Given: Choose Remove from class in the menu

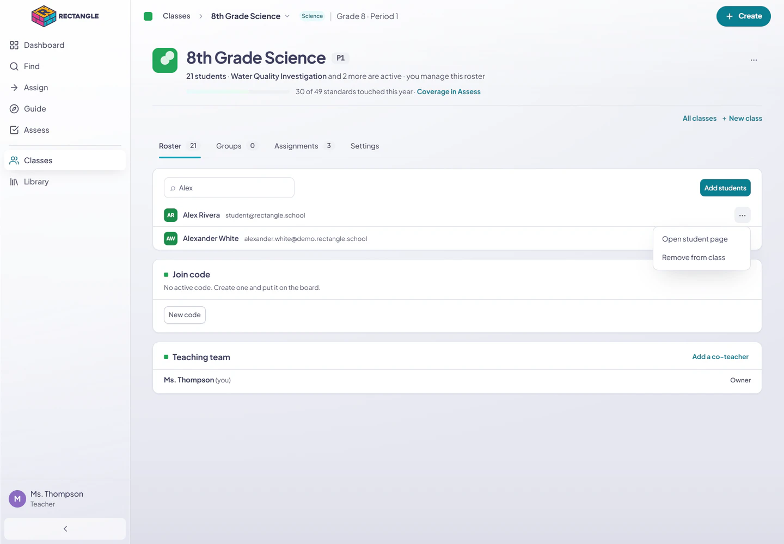Looking at the screenshot, I should tap(702, 258).
